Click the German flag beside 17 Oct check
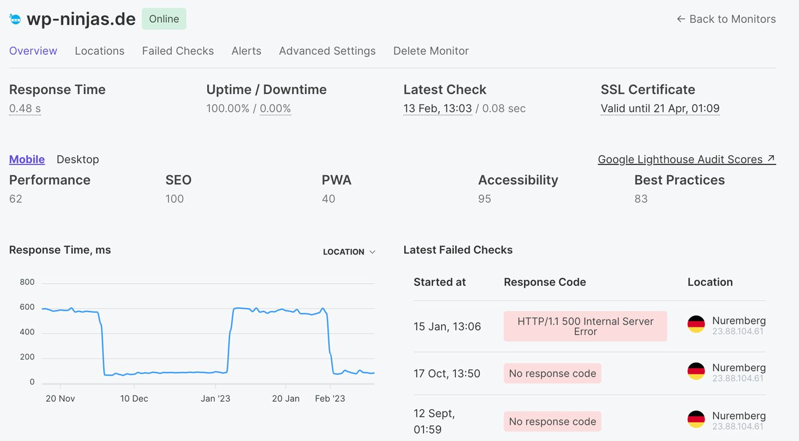The width and height of the screenshot is (799, 441). click(696, 371)
